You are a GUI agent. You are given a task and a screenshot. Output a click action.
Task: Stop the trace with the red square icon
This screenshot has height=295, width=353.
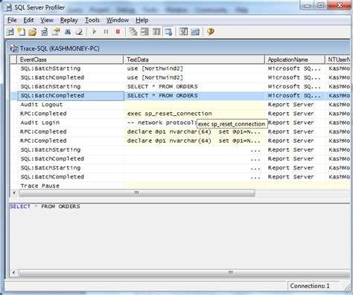(x=118, y=32)
